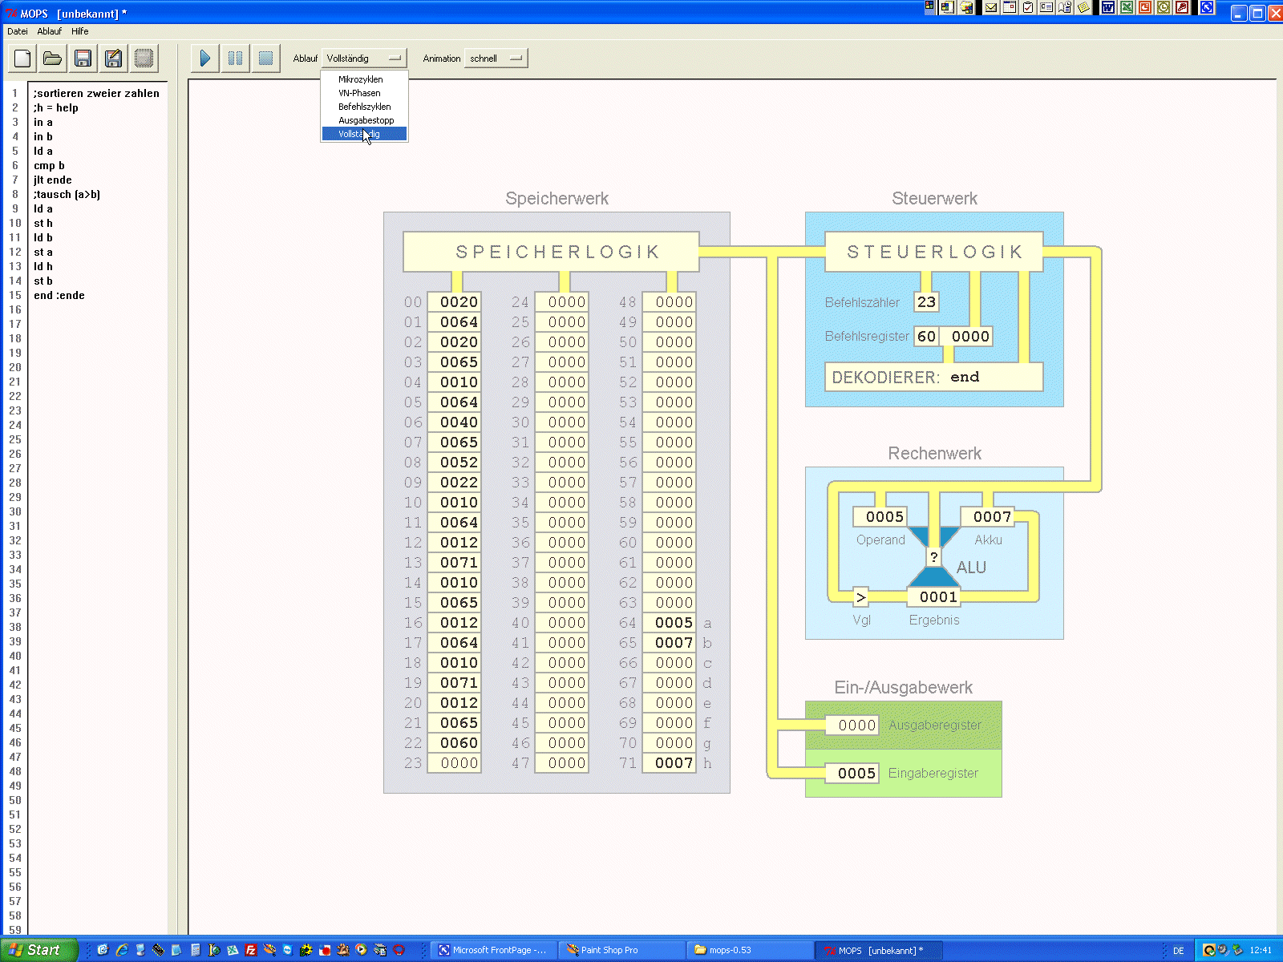Expand the Animation speed dropdown

coord(496,59)
